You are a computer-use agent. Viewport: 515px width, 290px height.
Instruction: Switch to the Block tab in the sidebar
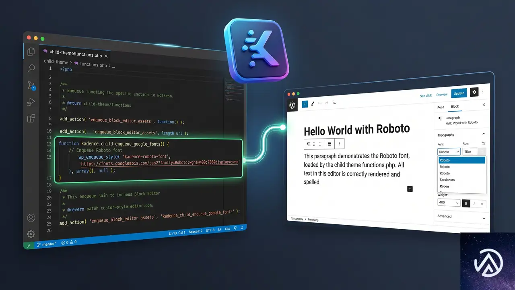(x=455, y=107)
